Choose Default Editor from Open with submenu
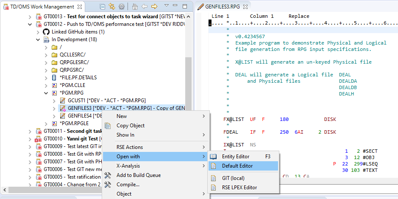The image size is (398, 199). click(237, 166)
